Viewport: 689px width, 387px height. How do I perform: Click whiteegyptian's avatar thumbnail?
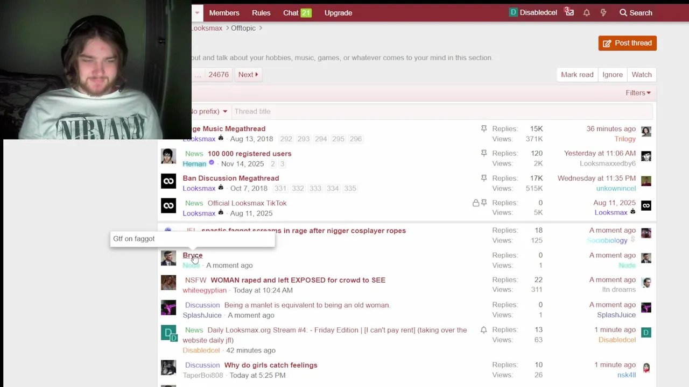point(168,283)
